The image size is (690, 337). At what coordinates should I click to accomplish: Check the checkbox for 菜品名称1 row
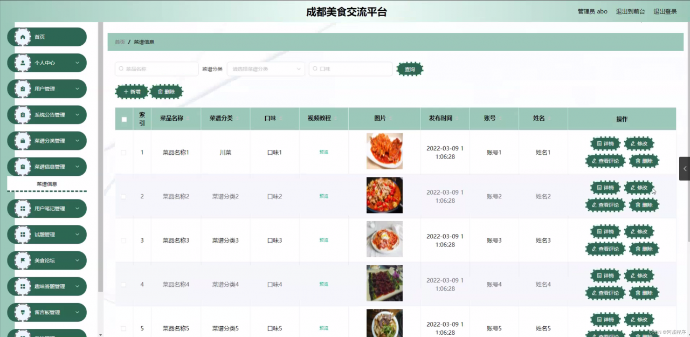tap(123, 152)
